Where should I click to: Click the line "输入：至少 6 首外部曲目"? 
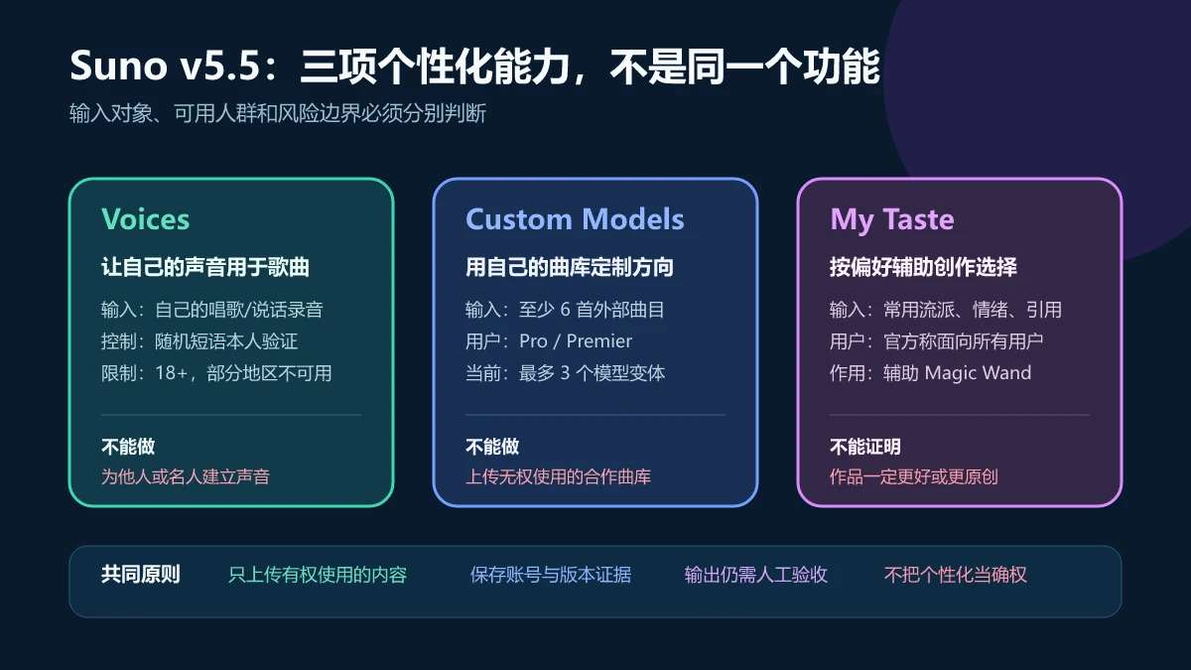pyautogui.click(x=565, y=310)
